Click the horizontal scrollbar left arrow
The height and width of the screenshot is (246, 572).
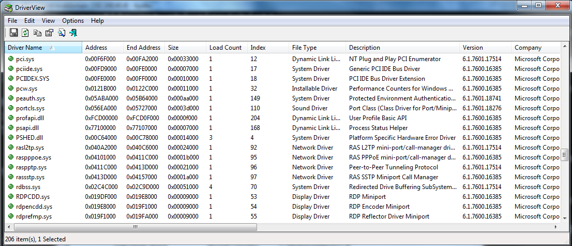(8, 227)
